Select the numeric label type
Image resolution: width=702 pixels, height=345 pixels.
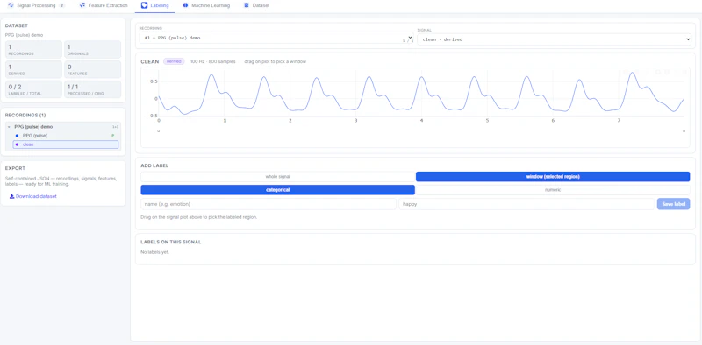pyautogui.click(x=553, y=190)
